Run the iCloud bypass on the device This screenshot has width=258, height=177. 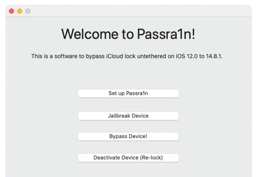point(128,136)
